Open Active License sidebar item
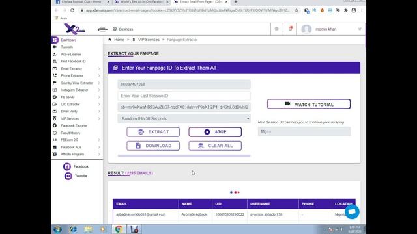 pos(71,54)
